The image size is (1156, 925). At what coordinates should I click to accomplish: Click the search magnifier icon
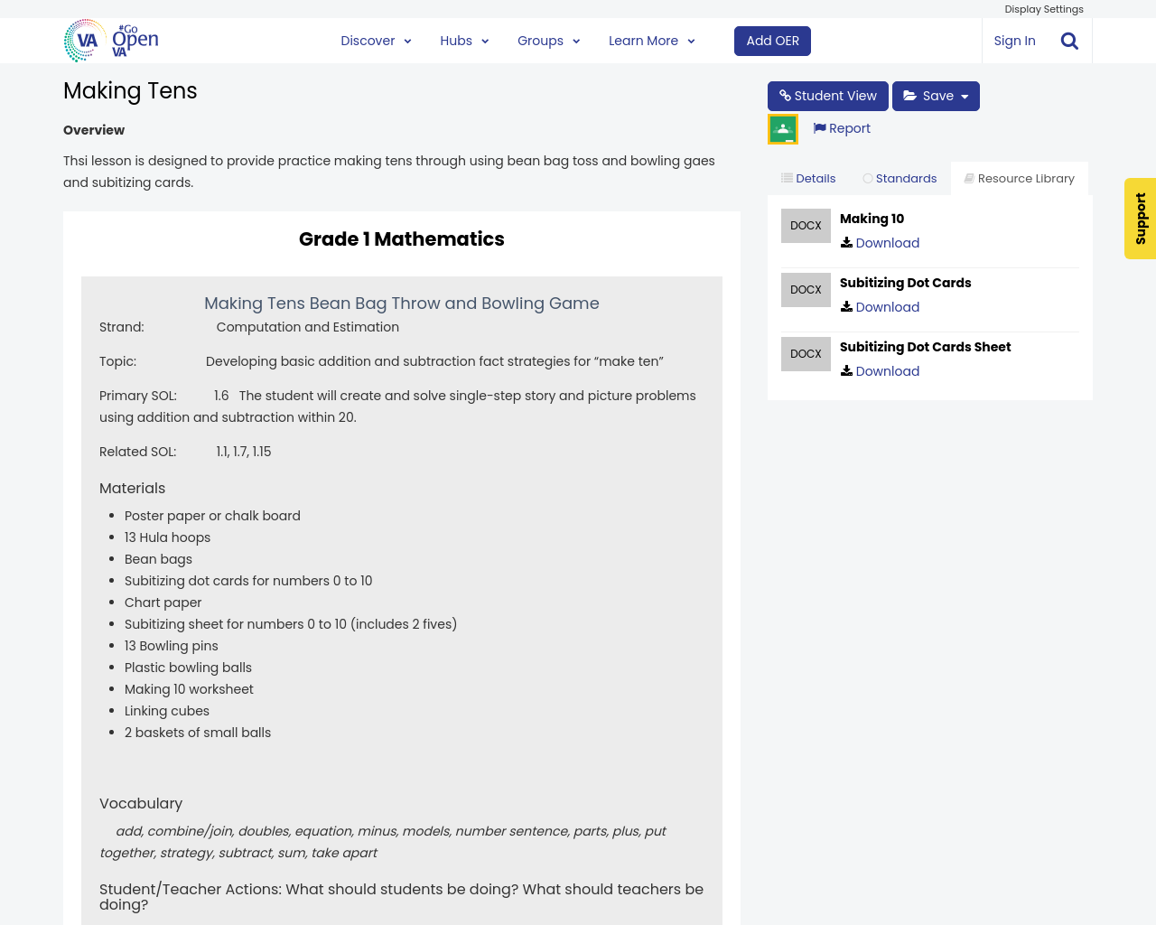click(x=1069, y=41)
